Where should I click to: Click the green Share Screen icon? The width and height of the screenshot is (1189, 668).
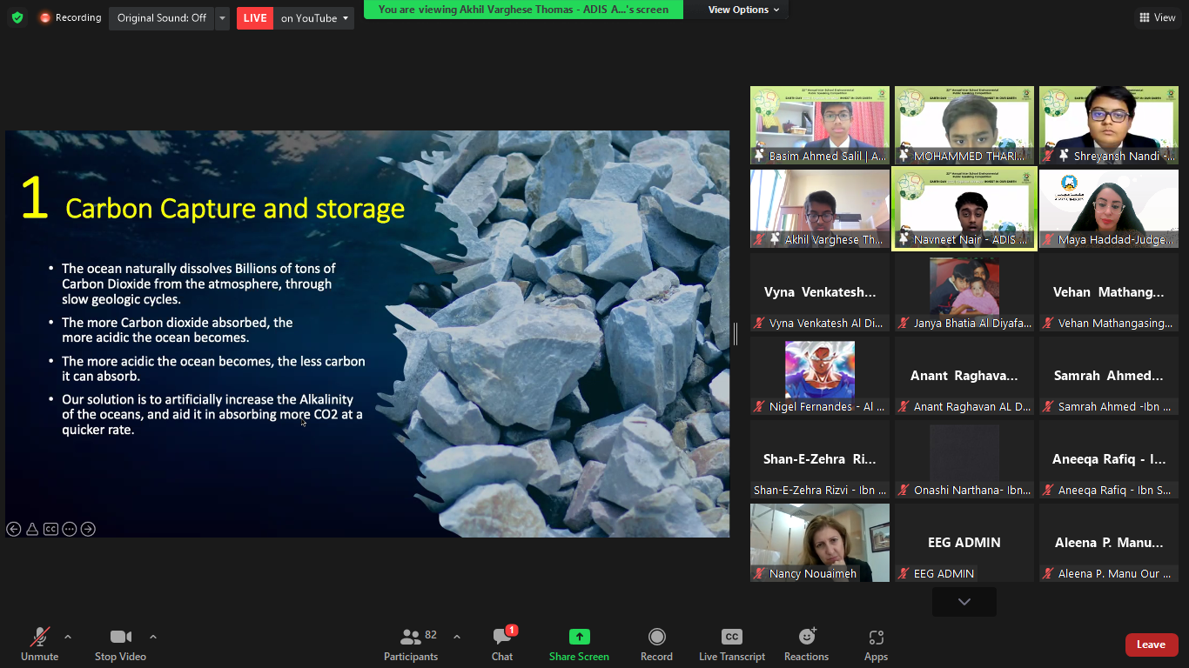[579, 638]
